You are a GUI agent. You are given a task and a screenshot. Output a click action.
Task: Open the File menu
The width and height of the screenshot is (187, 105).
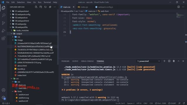(x=8, y=2)
